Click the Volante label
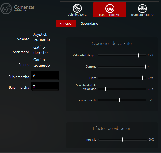The height and width of the screenshot is (153, 161). [x=23, y=39]
